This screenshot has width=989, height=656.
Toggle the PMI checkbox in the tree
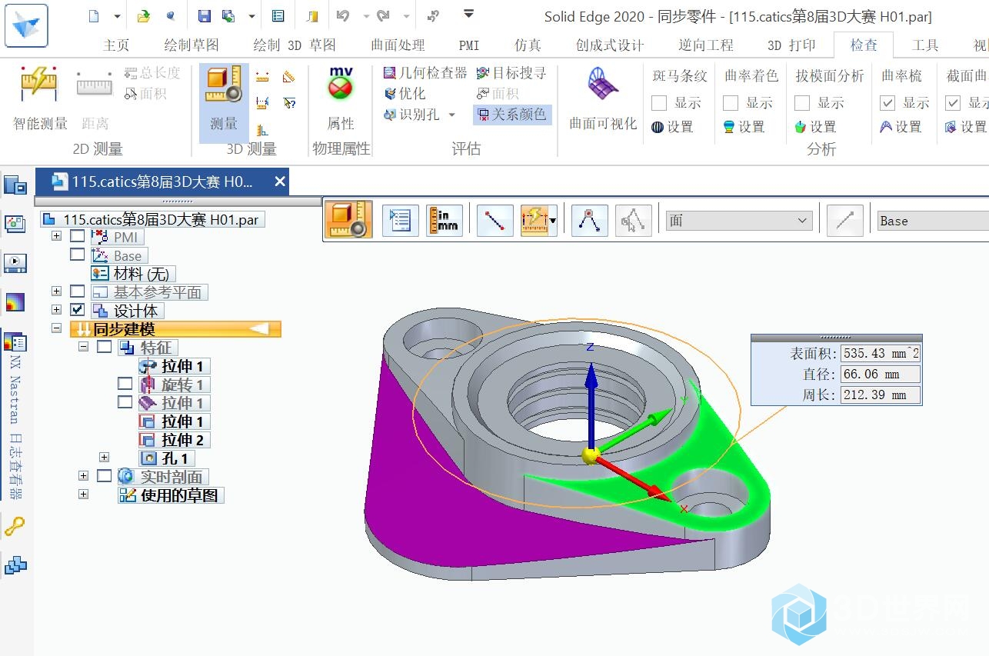click(78, 236)
